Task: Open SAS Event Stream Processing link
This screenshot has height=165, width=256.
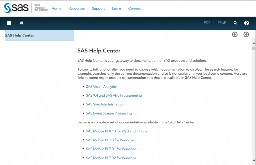Action: (109, 113)
